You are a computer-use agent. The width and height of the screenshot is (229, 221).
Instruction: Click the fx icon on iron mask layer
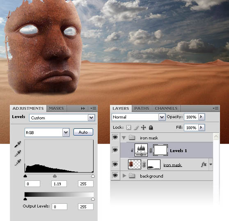204,164
